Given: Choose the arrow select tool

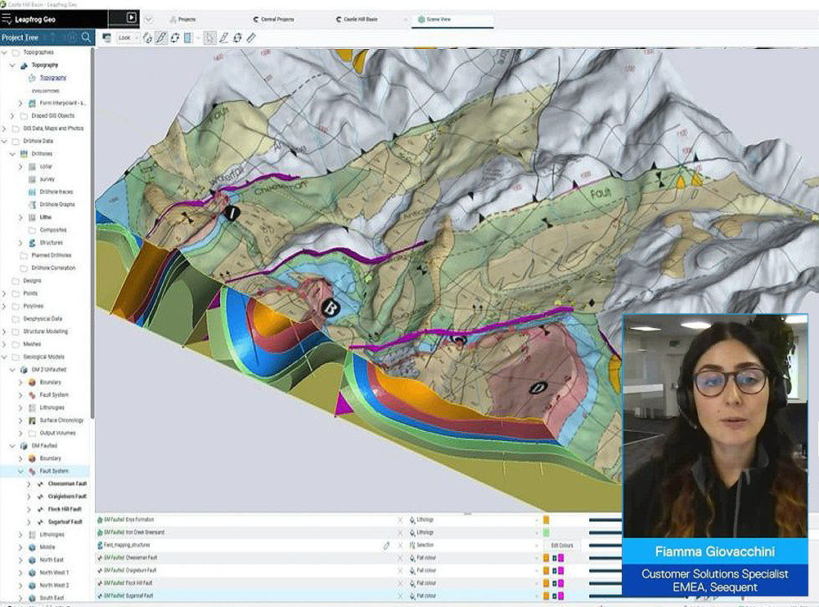Looking at the screenshot, I should click(x=209, y=38).
